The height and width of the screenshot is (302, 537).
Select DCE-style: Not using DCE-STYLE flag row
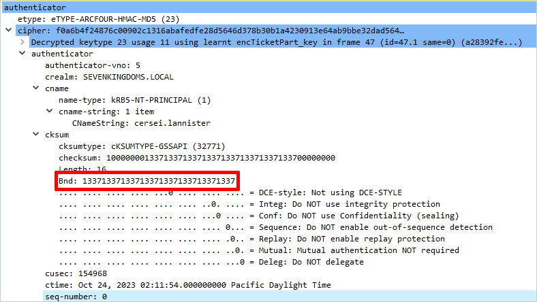tap(230, 192)
